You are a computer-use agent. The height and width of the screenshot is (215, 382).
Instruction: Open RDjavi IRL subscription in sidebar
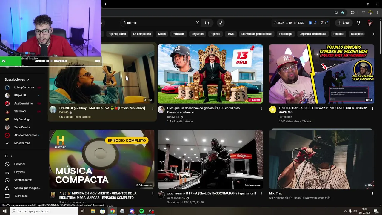pos(23,96)
